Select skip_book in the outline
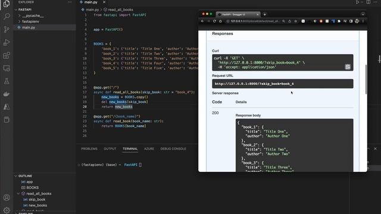Viewport: 381px width, 214px height. tap(37, 200)
